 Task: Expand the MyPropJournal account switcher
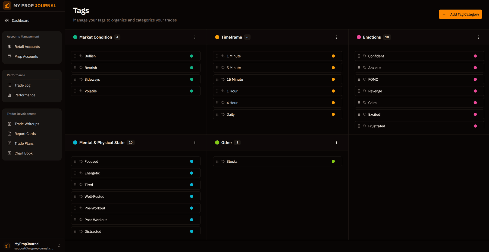pyautogui.click(x=59, y=246)
